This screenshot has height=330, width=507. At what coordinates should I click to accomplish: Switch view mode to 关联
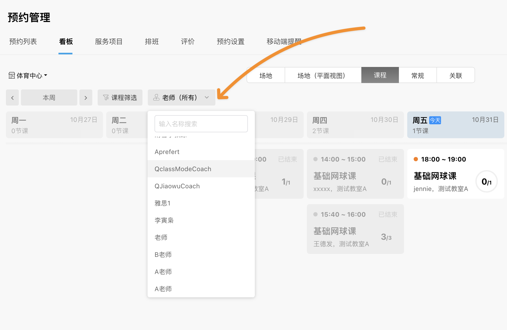point(455,76)
